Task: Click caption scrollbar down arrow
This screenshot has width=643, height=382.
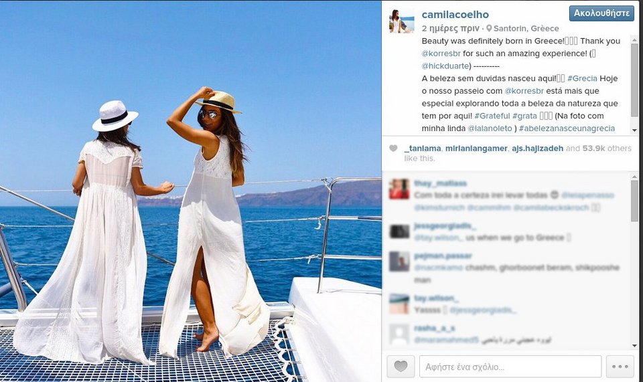Action: coord(634,130)
